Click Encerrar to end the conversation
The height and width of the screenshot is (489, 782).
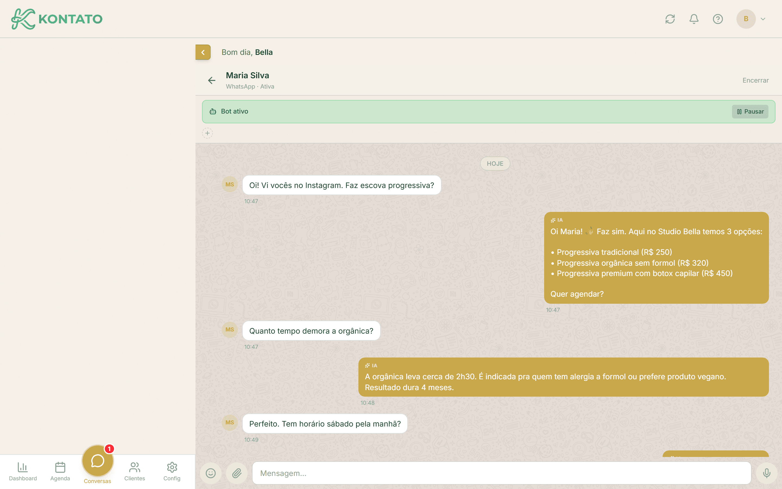click(x=755, y=80)
